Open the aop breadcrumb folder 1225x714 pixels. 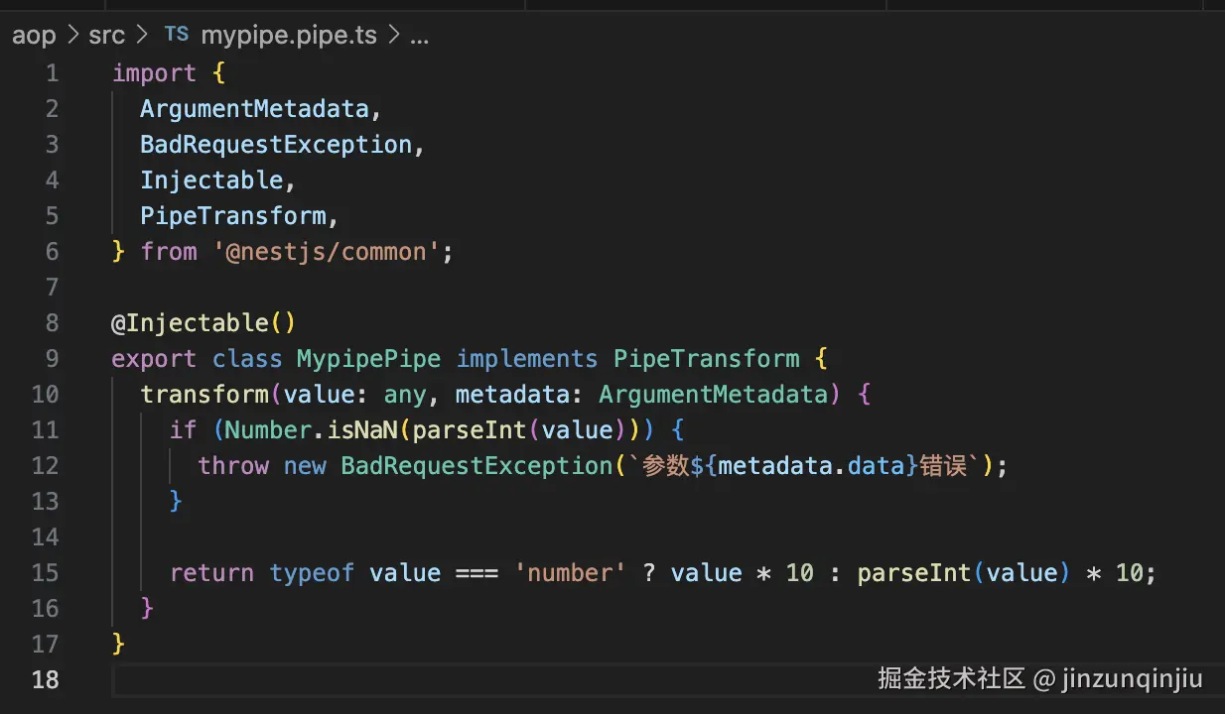tap(34, 36)
